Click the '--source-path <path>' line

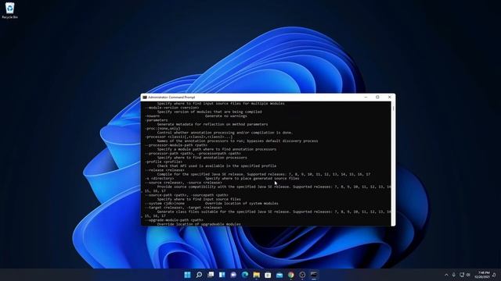click(186, 195)
